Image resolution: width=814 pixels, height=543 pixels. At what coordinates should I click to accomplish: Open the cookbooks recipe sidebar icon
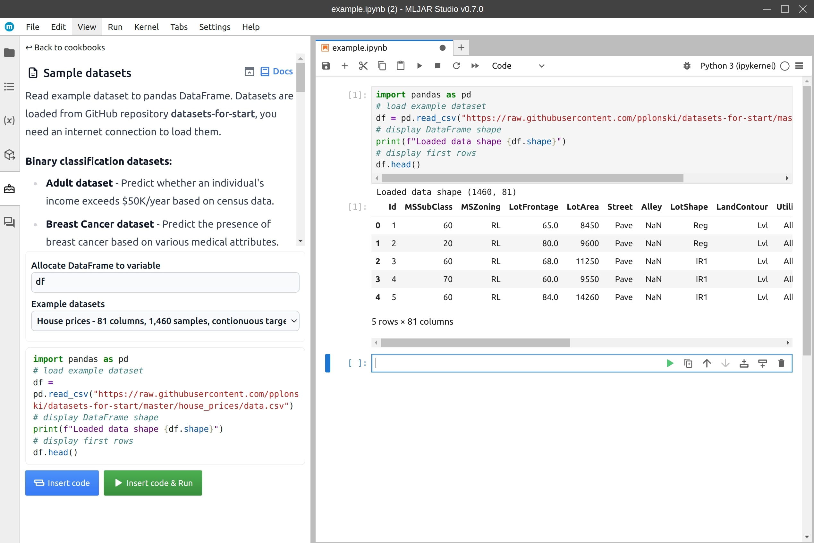click(x=9, y=189)
